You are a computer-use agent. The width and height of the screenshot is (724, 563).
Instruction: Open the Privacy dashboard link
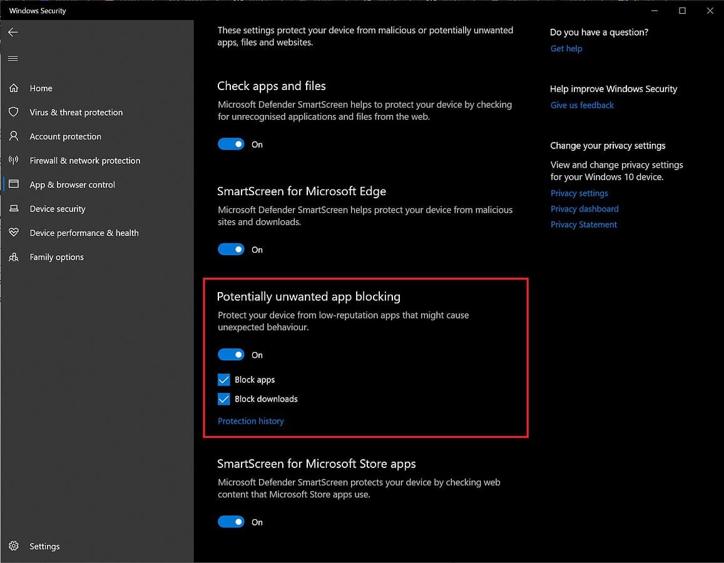click(x=584, y=209)
